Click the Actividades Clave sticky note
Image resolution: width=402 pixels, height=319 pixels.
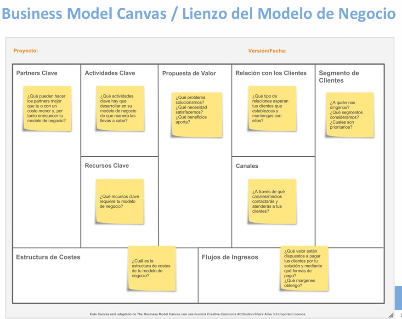tap(120, 108)
